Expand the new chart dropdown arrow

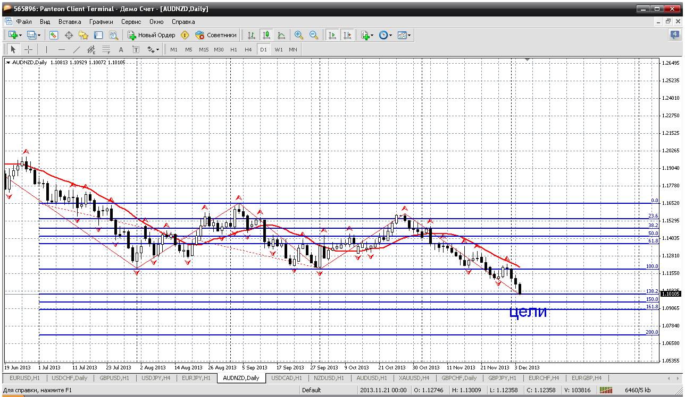click(20, 35)
